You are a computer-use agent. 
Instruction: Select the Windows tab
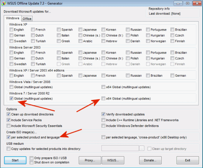[x=13, y=18]
